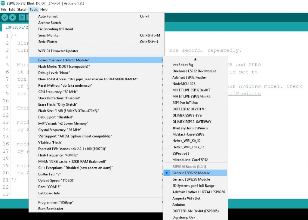Open the Edit menu

click(x=12, y=9)
